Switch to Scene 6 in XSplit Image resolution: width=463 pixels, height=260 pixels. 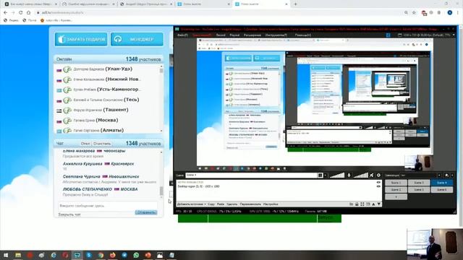click(x=442, y=190)
